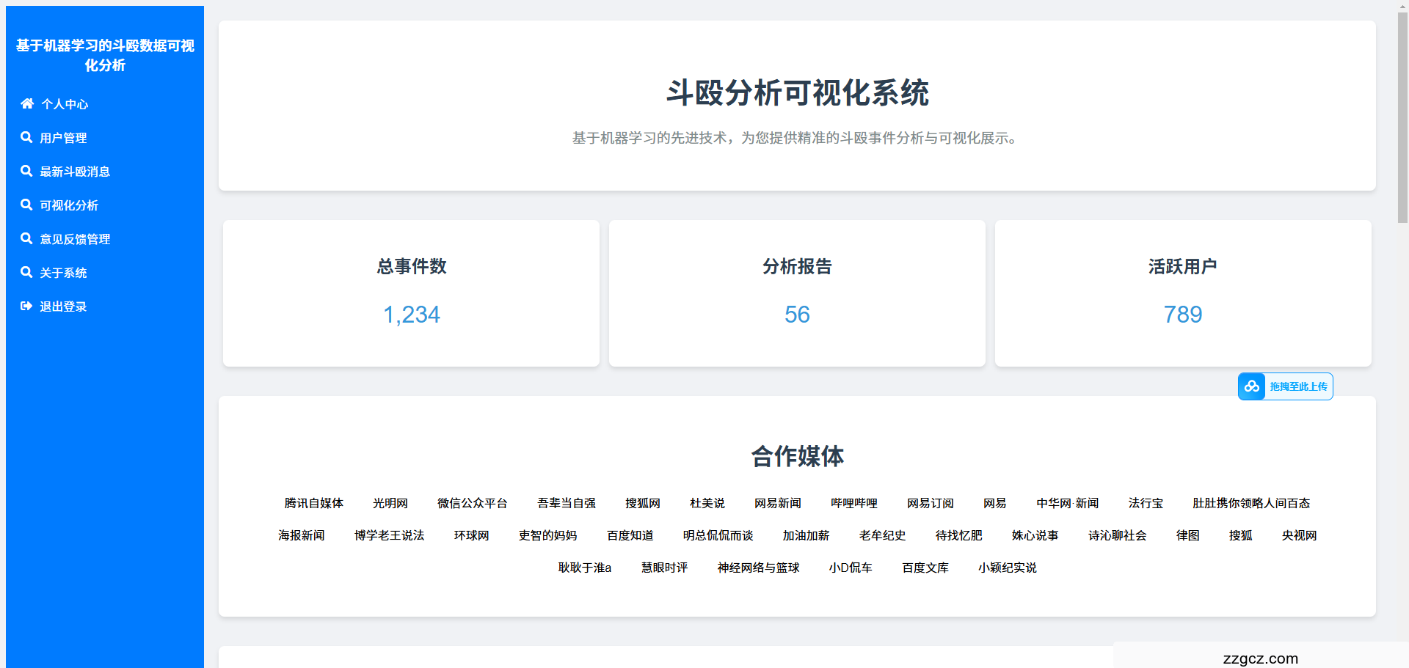The width and height of the screenshot is (1409, 668).
Task: Click the magnifier icon beside 关于系统
Action: point(26,272)
